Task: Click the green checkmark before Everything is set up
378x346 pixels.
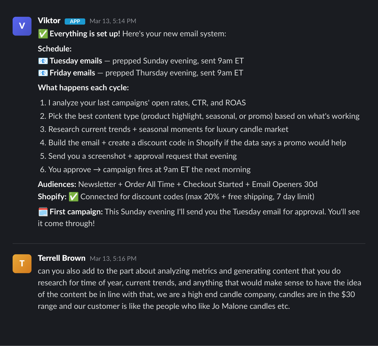Action: 43,34
